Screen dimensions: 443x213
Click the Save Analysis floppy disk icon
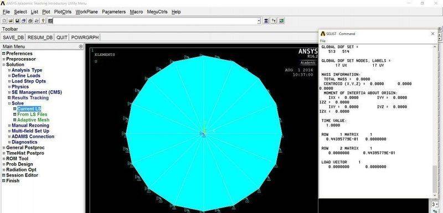(17, 21)
